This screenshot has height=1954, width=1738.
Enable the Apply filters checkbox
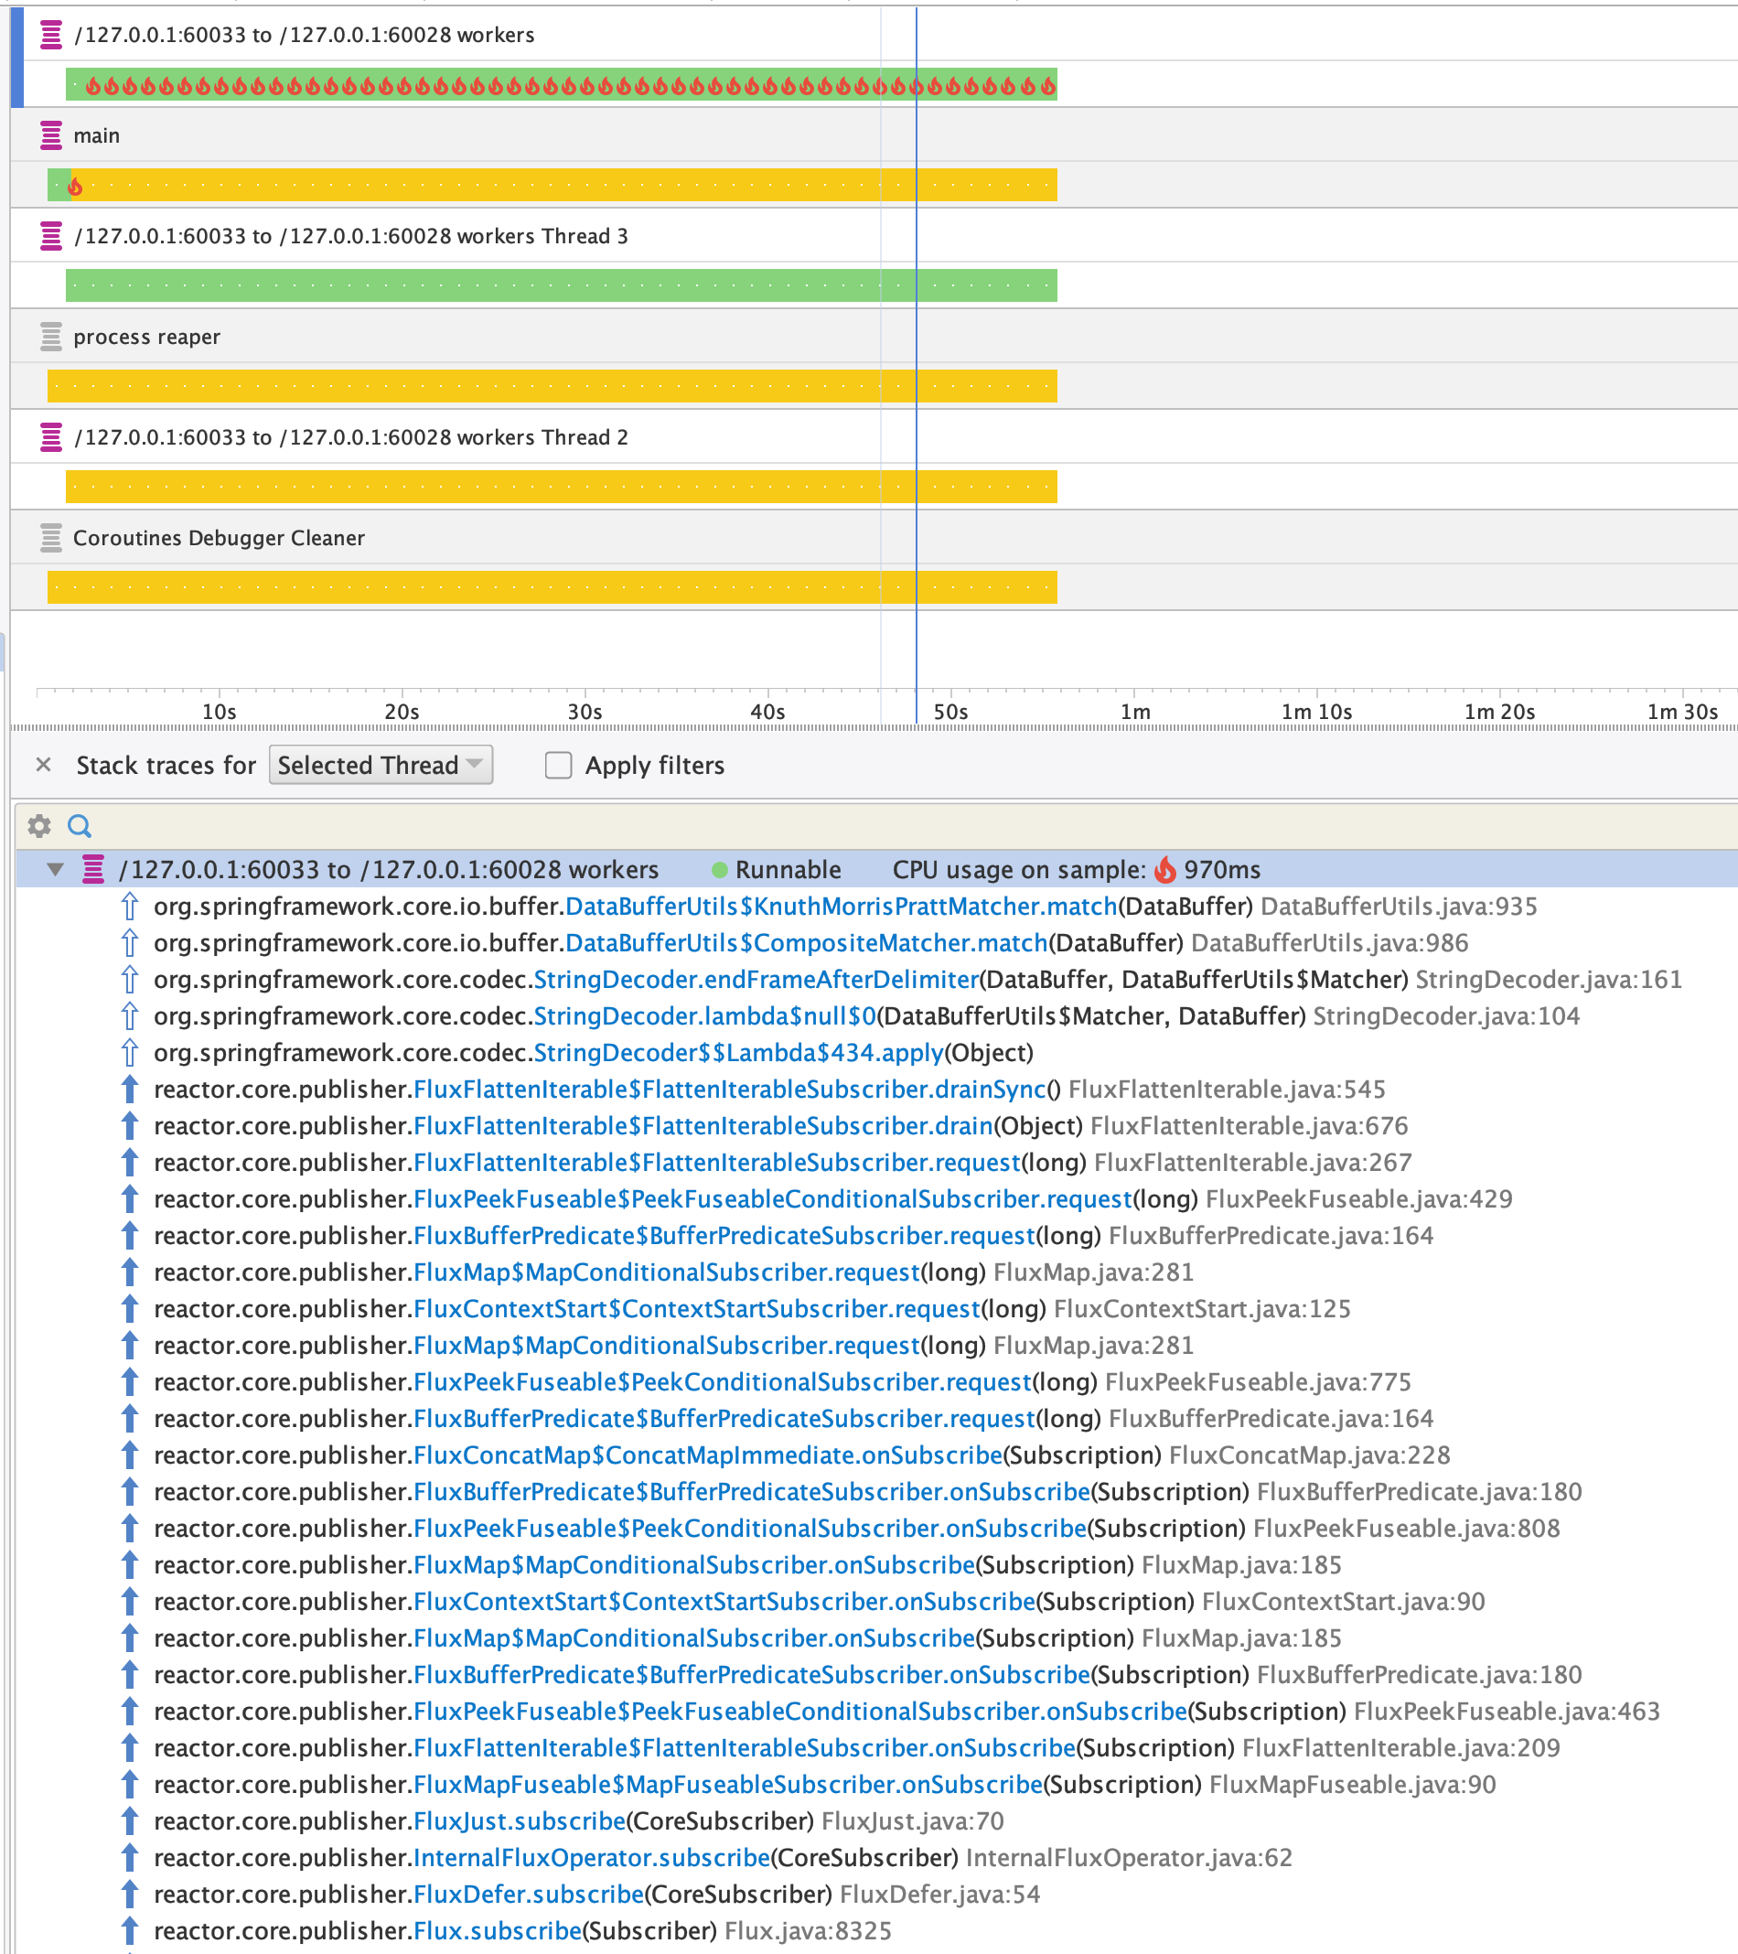pos(558,765)
